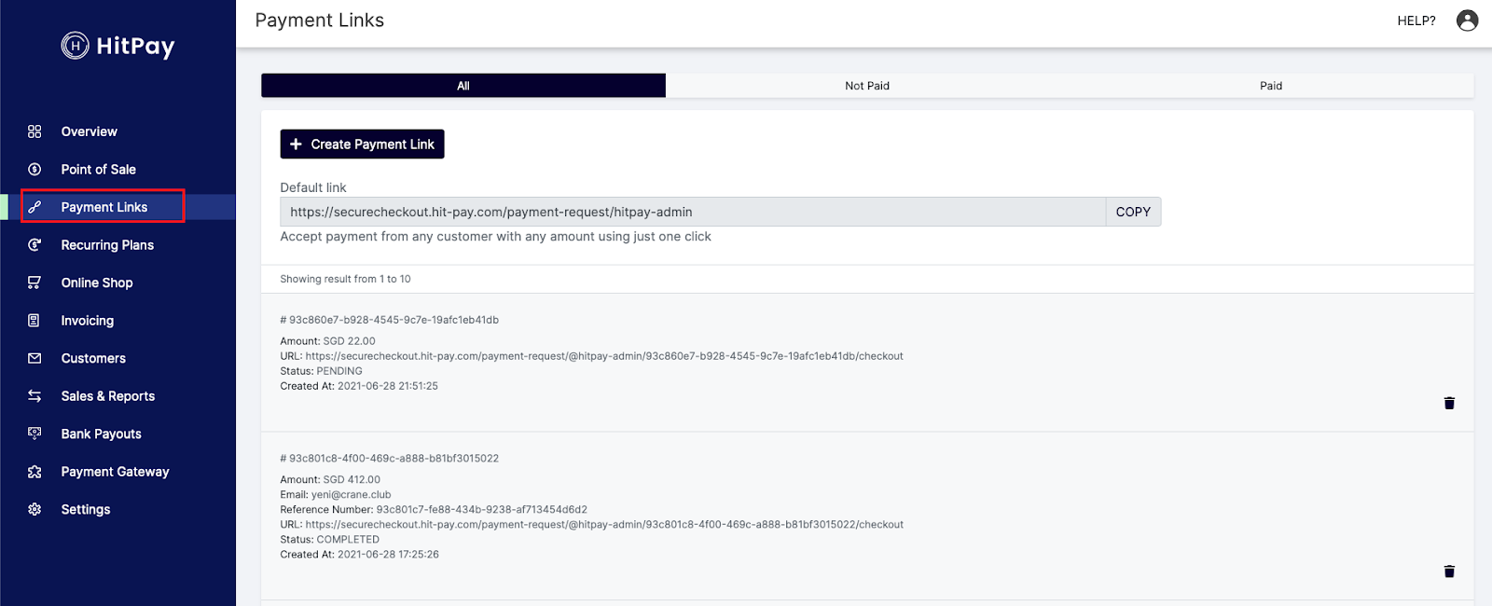
Task: Switch to the All tab
Action: point(463,86)
